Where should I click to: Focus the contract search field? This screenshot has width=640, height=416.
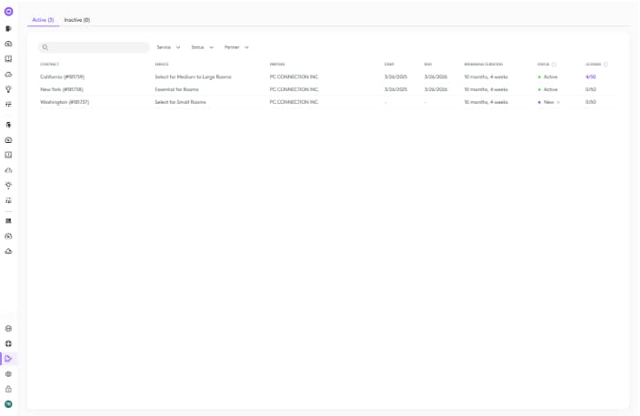(x=95, y=47)
